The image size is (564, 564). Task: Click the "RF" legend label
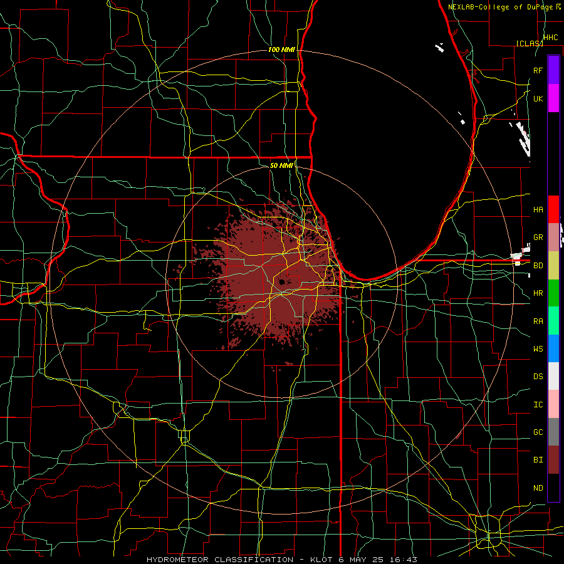click(x=538, y=70)
